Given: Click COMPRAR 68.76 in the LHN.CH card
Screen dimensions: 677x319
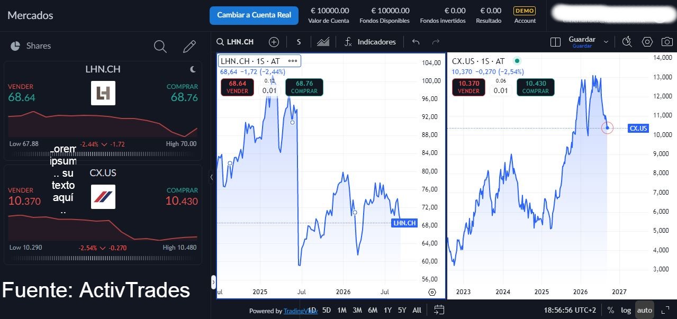Looking at the screenshot, I should [x=183, y=93].
